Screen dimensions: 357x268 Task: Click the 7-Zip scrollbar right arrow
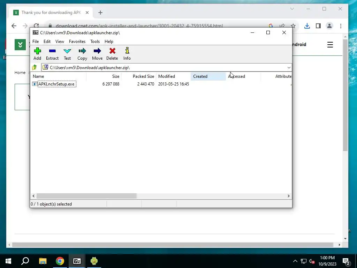point(288,196)
